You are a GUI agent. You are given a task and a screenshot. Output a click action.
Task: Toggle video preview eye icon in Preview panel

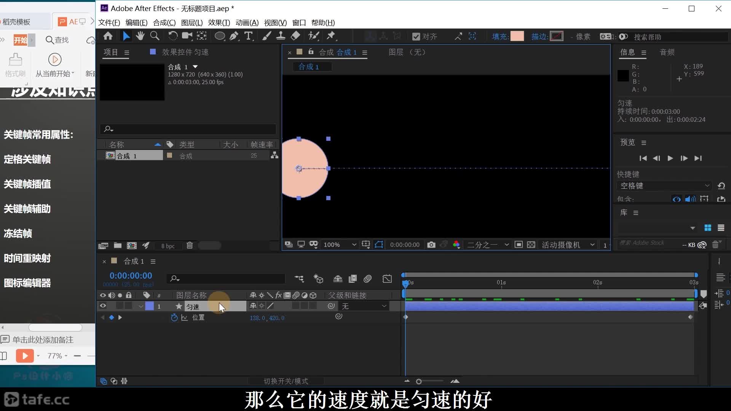pos(677,199)
